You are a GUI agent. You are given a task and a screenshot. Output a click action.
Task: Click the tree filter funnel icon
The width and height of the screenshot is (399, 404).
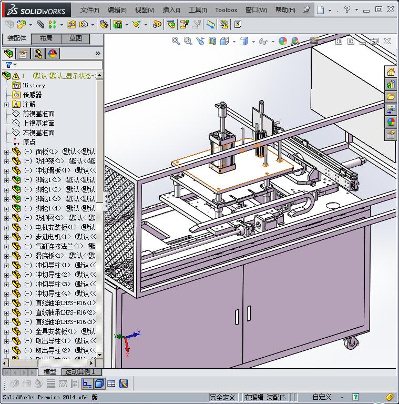click(8, 64)
